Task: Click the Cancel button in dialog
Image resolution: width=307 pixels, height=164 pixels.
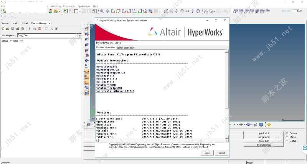Action: click(x=222, y=153)
